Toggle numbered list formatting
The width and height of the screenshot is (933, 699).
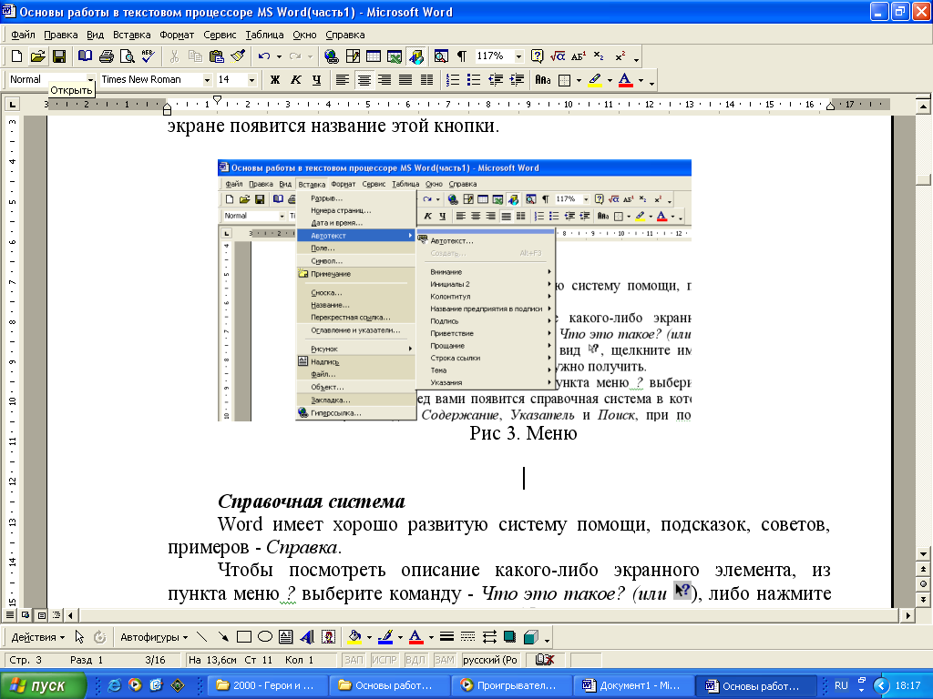pyautogui.click(x=453, y=80)
